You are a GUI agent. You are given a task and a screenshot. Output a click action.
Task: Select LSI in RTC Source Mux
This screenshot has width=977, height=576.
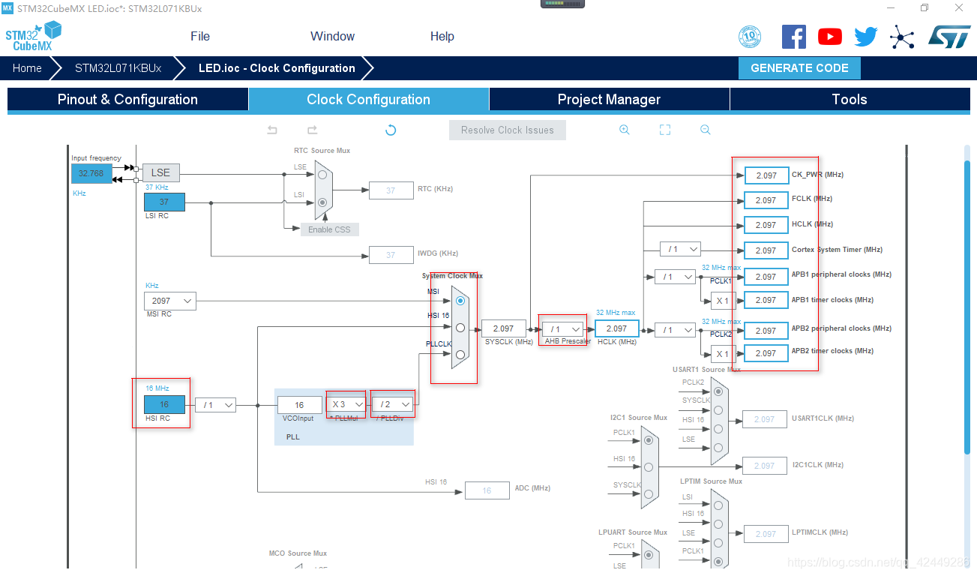(x=322, y=202)
